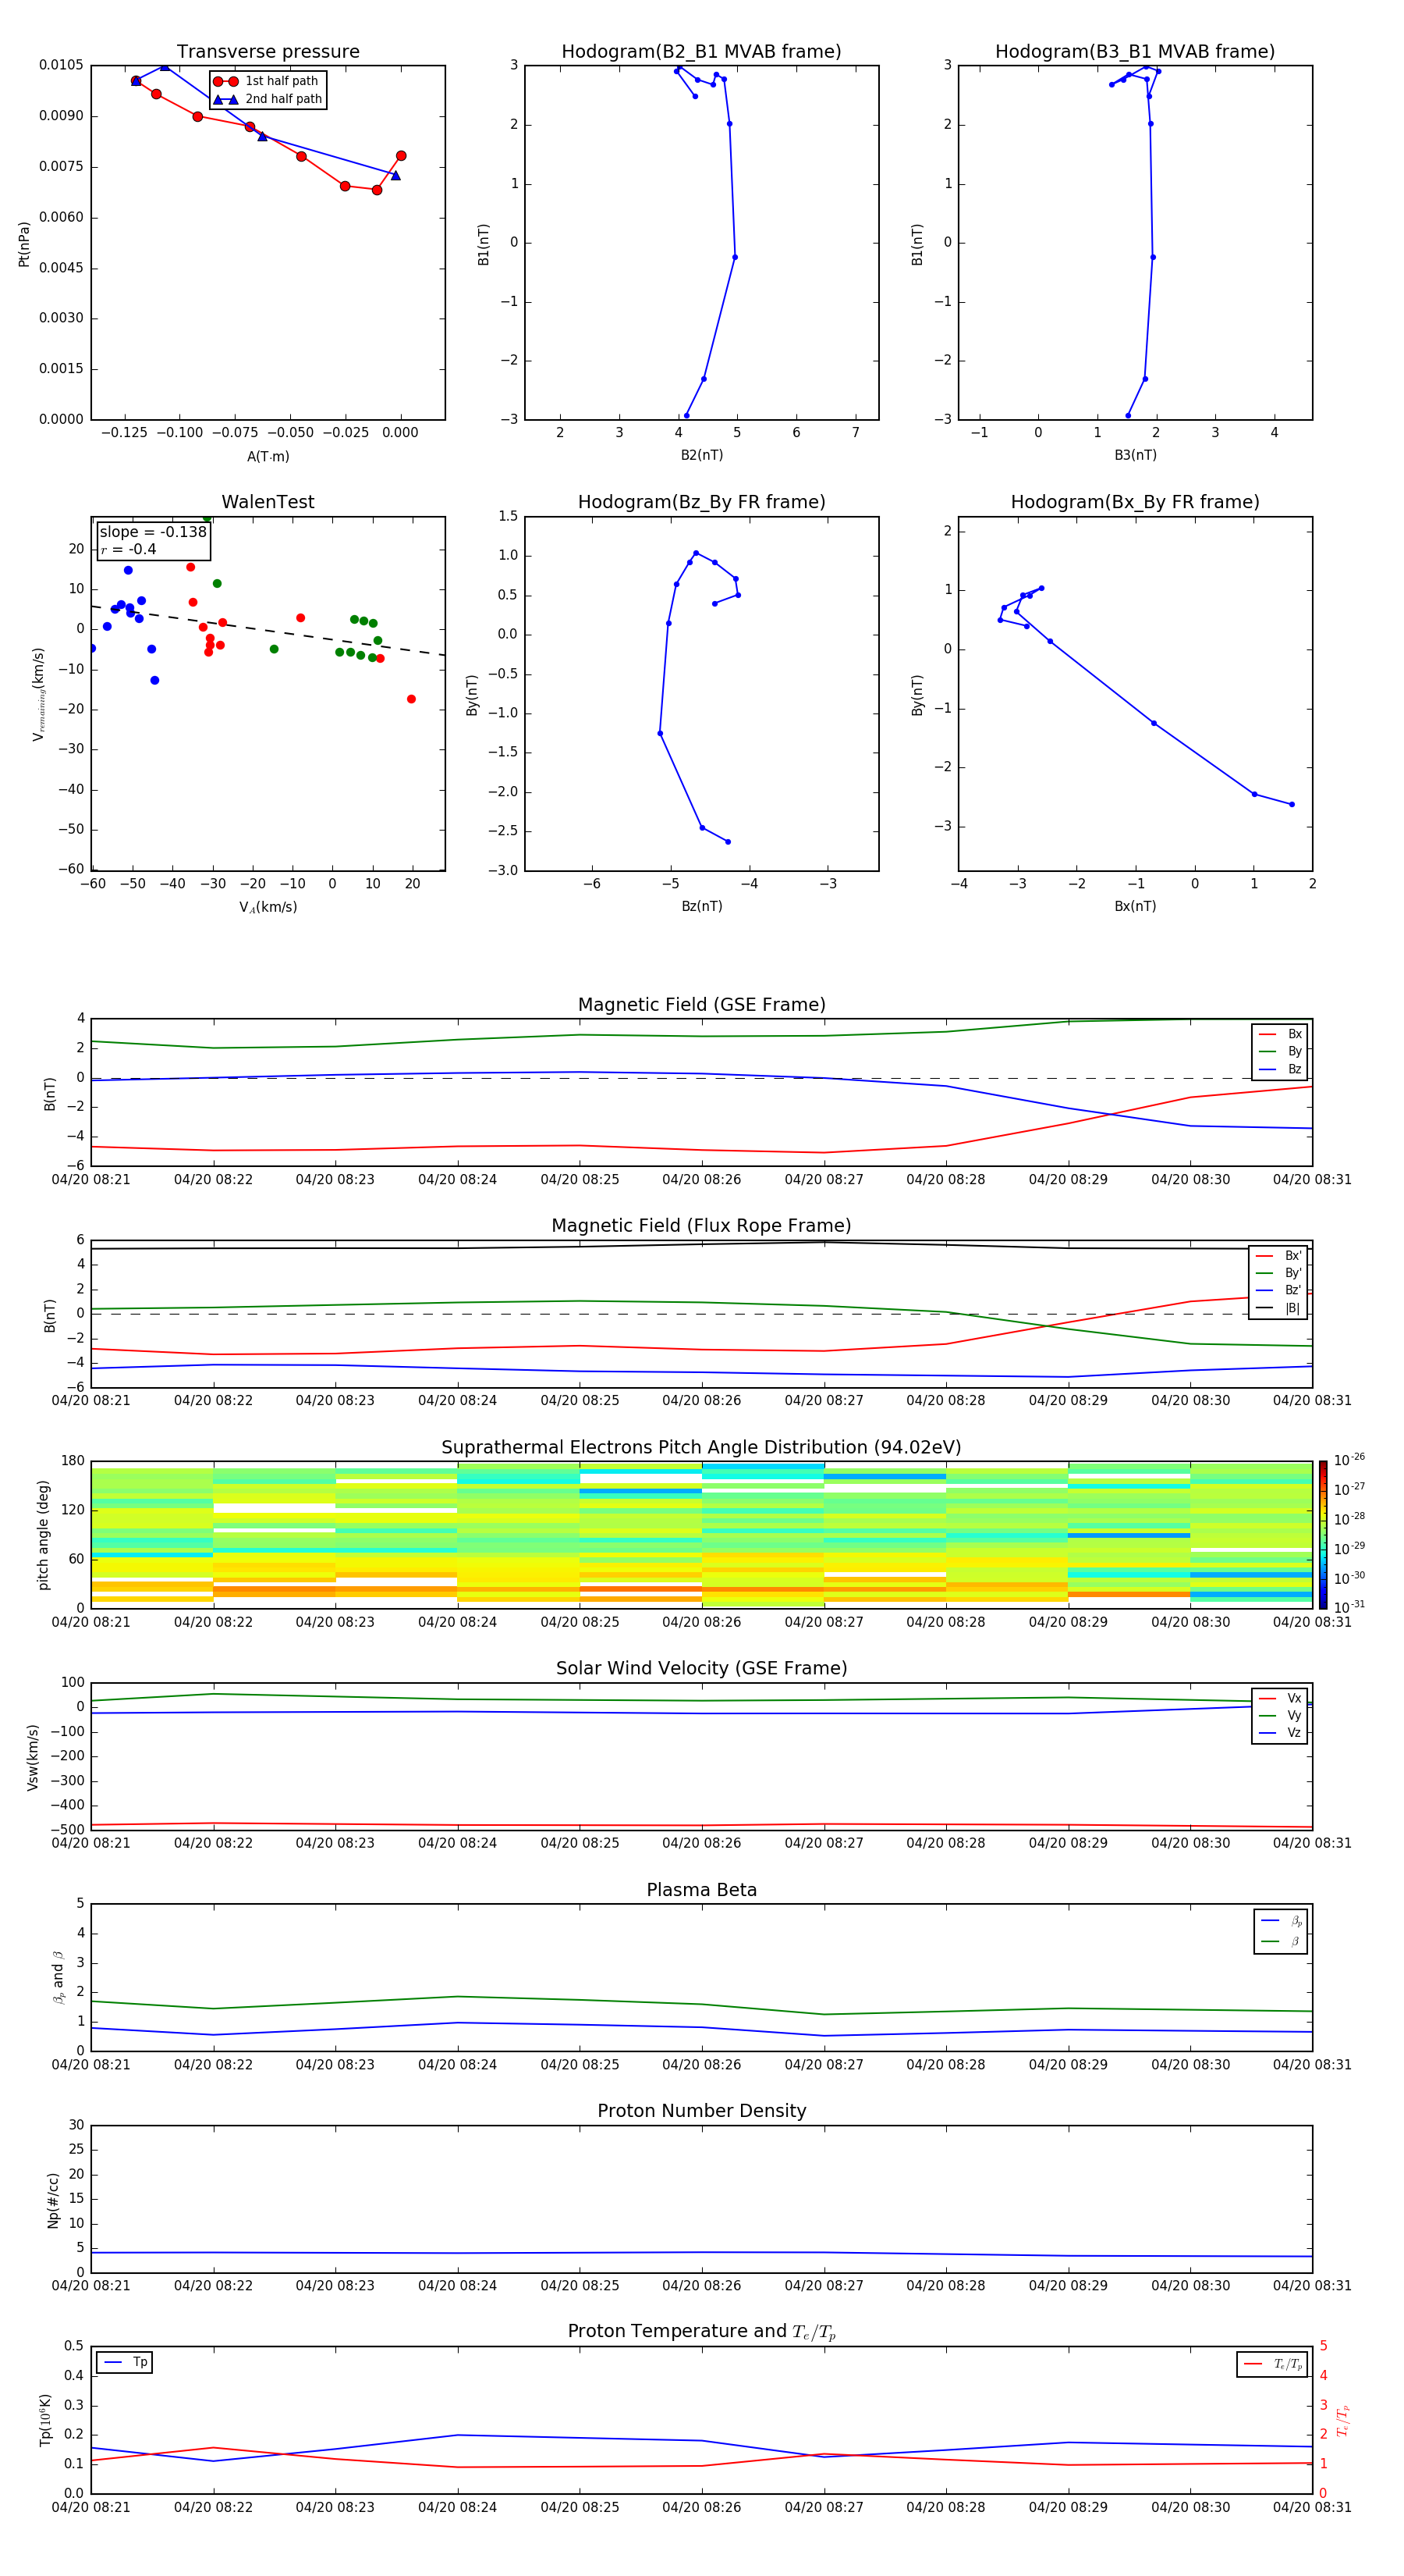1404x2576 pixels.
Task: Click the "Proton Number Density" title
Action: point(701,2111)
